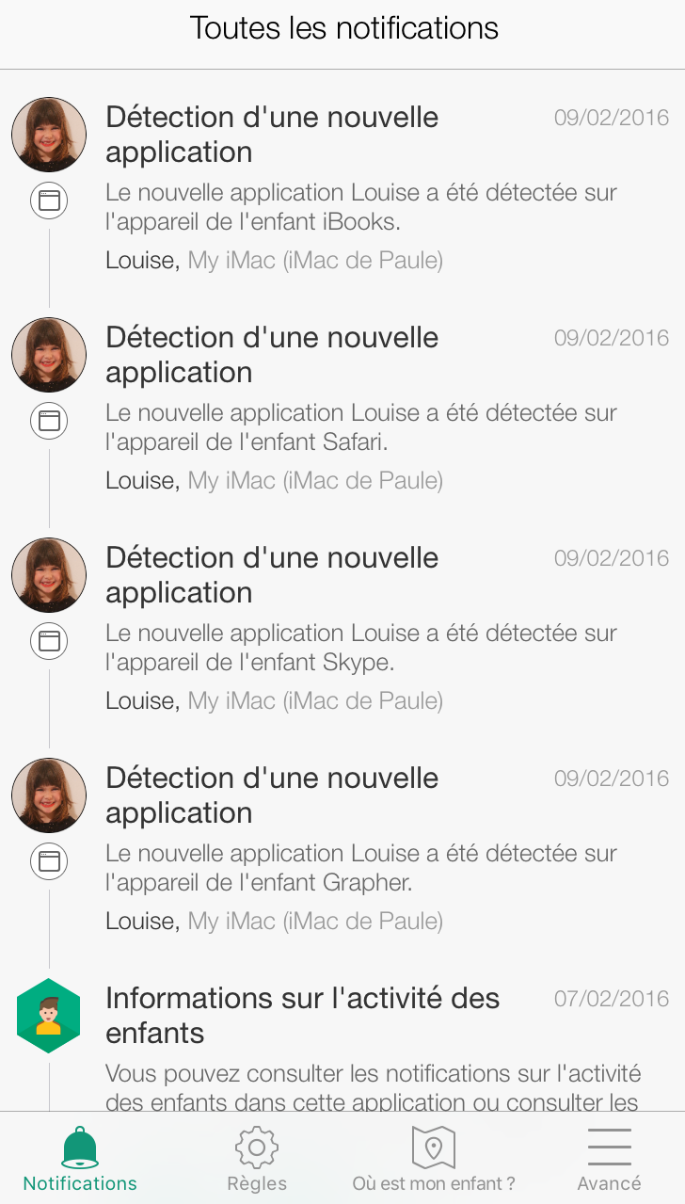Open the Safari detection notification description

(361, 426)
